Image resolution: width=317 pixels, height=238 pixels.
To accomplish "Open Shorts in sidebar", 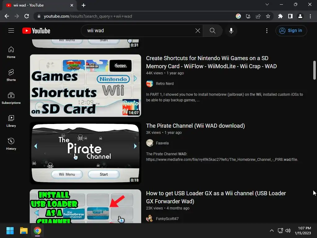I will tap(11, 75).
